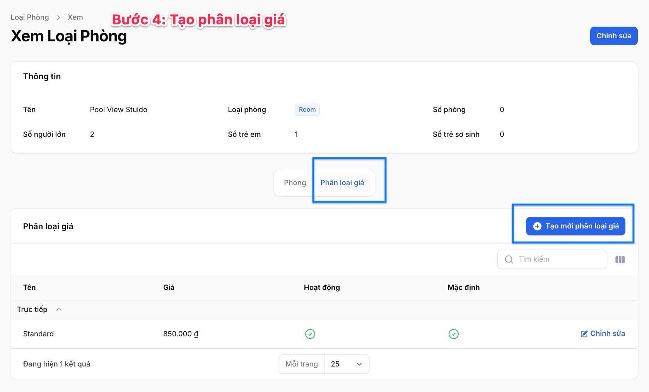This screenshot has width=649, height=392.
Task: Click the Room type badge
Action: tap(307, 109)
